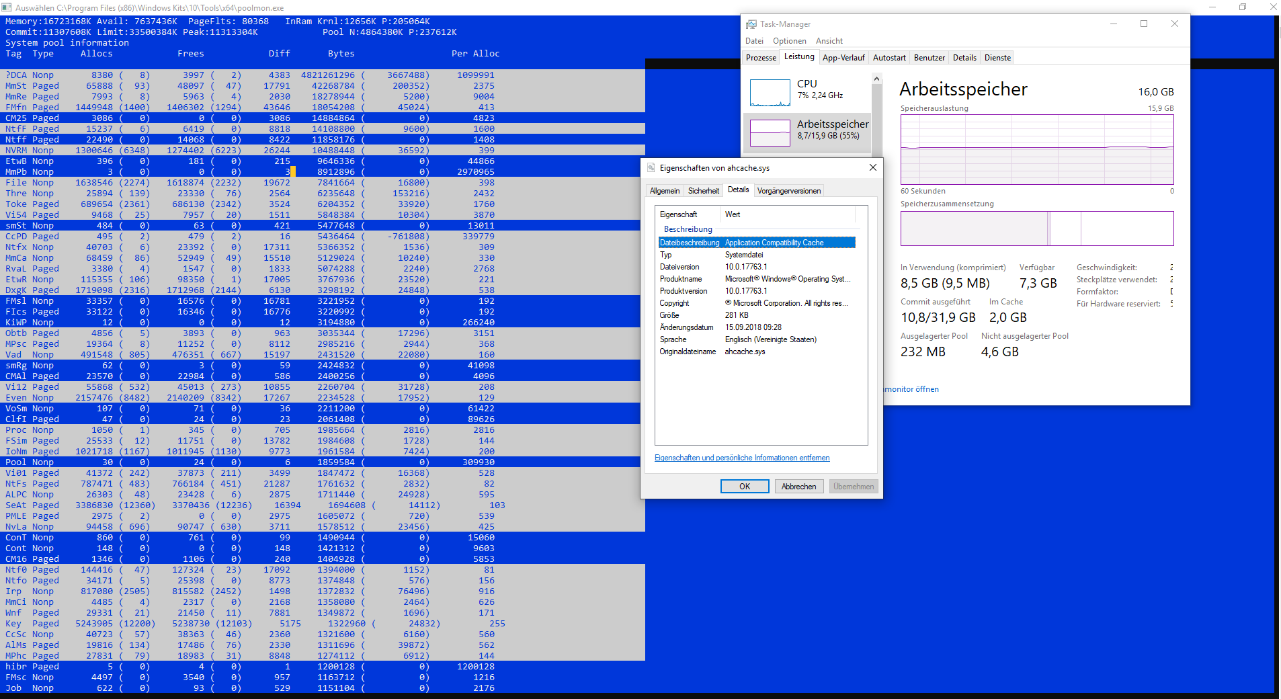
Task: Open the Optionen menu in Task-Manager
Action: click(x=790, y=41)
